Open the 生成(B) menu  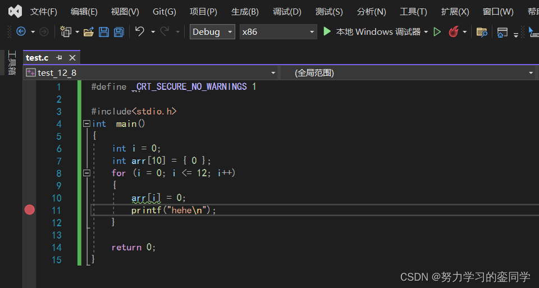click(x=245, y=12)
